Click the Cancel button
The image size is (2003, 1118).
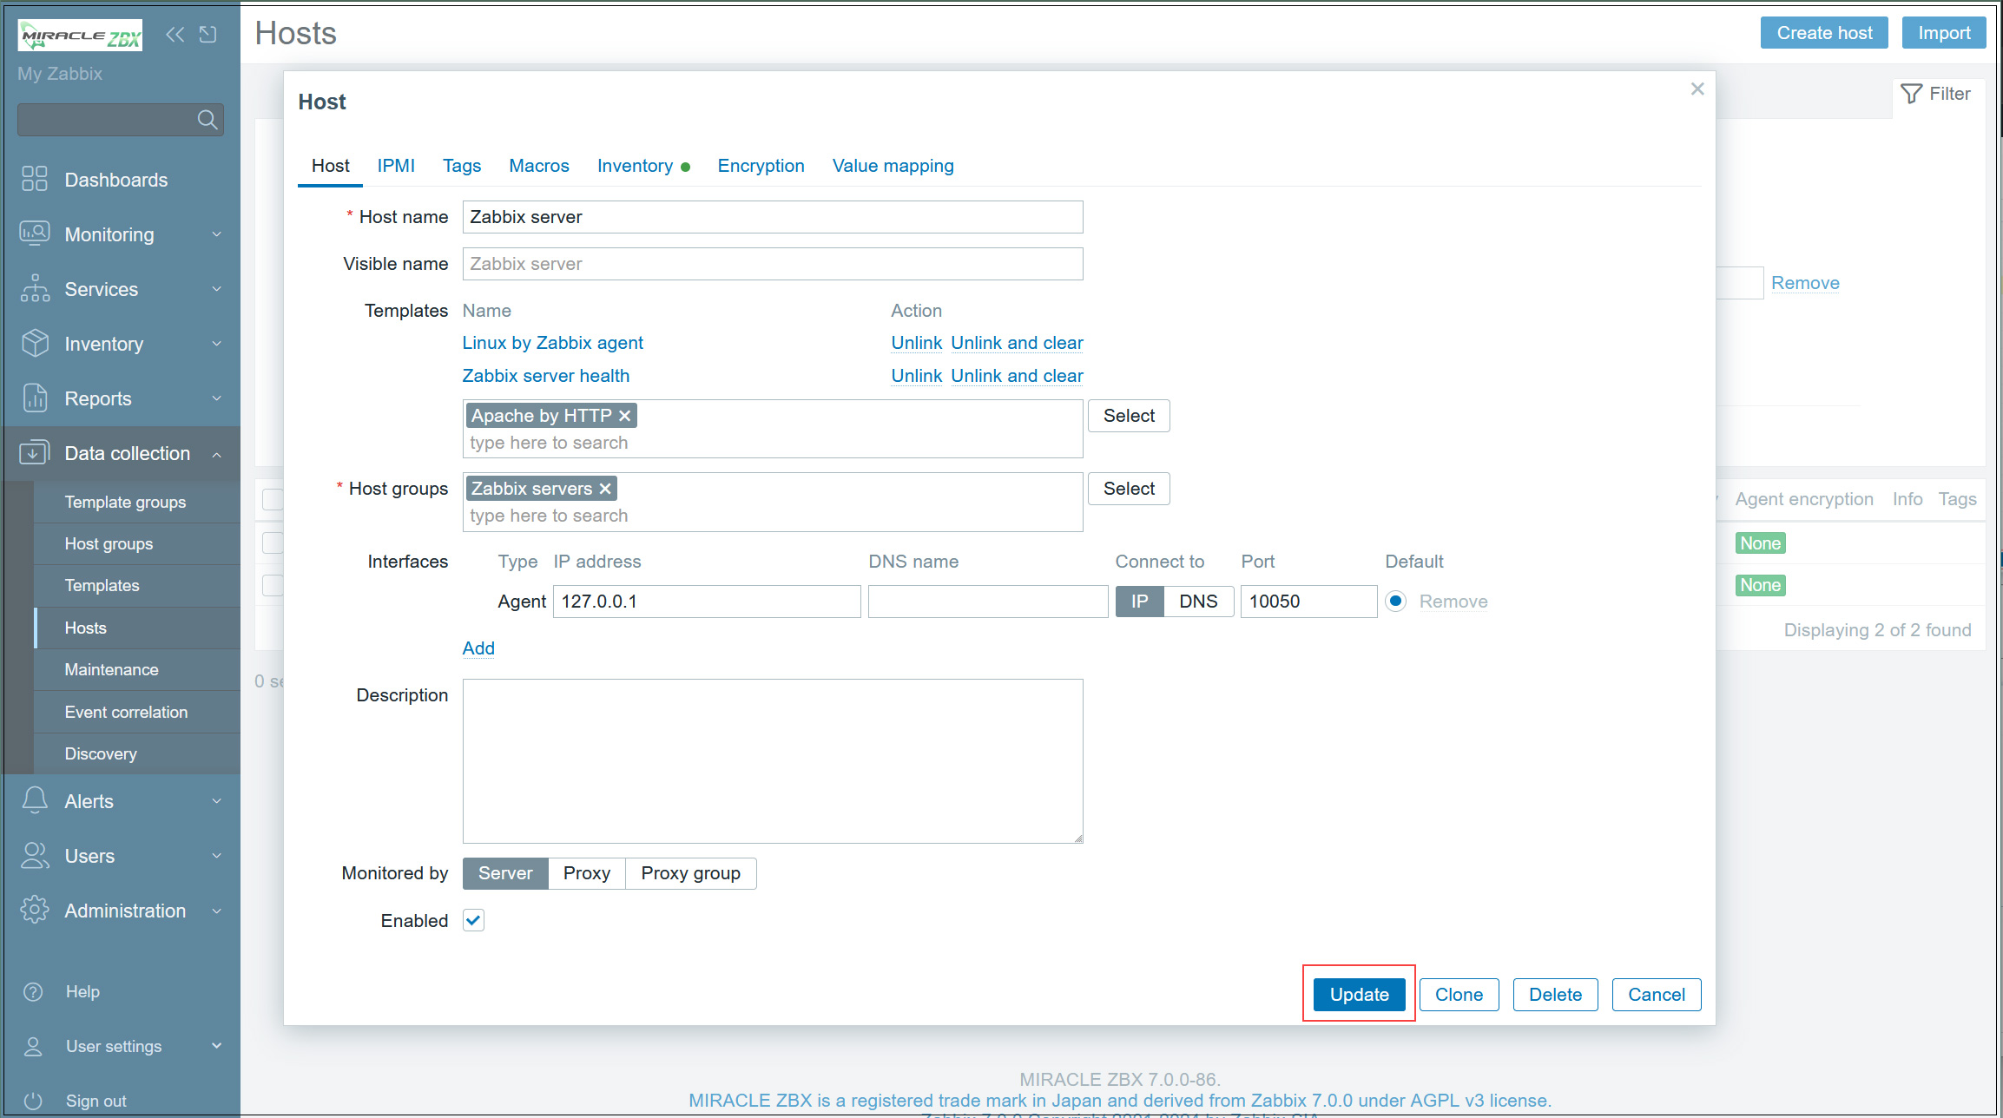[x=1657, y=995]
